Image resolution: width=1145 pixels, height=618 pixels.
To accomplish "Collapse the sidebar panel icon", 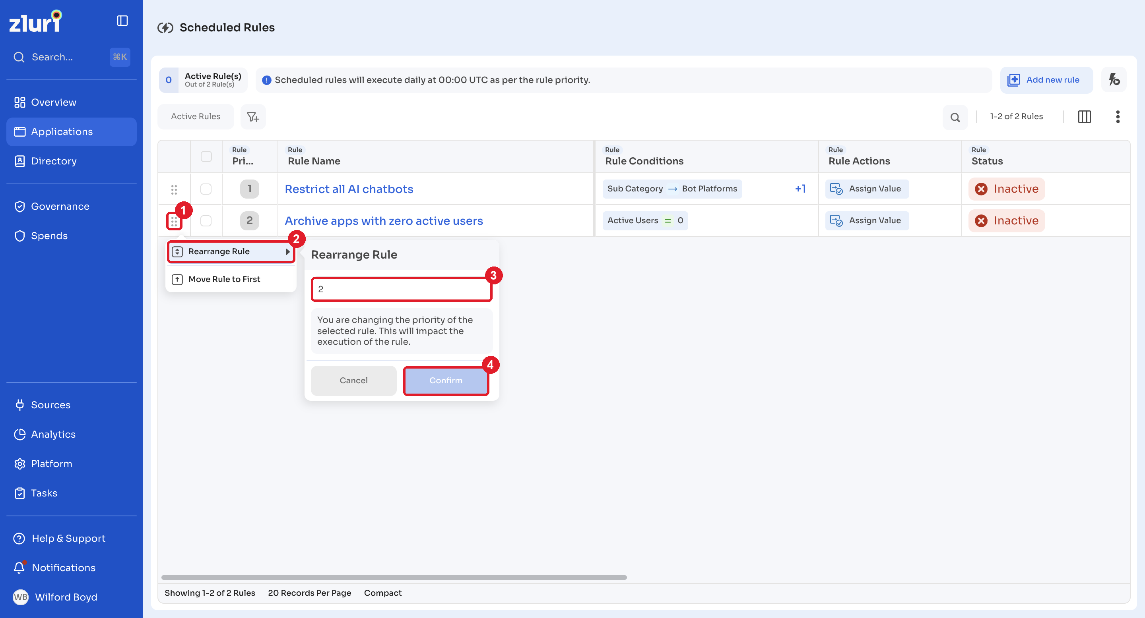I will (x=122, y=21).
